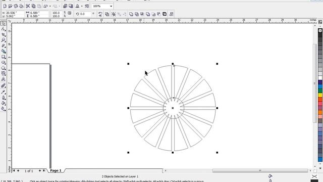
Task: Click the Import icon
Action: tap(65, 6)
